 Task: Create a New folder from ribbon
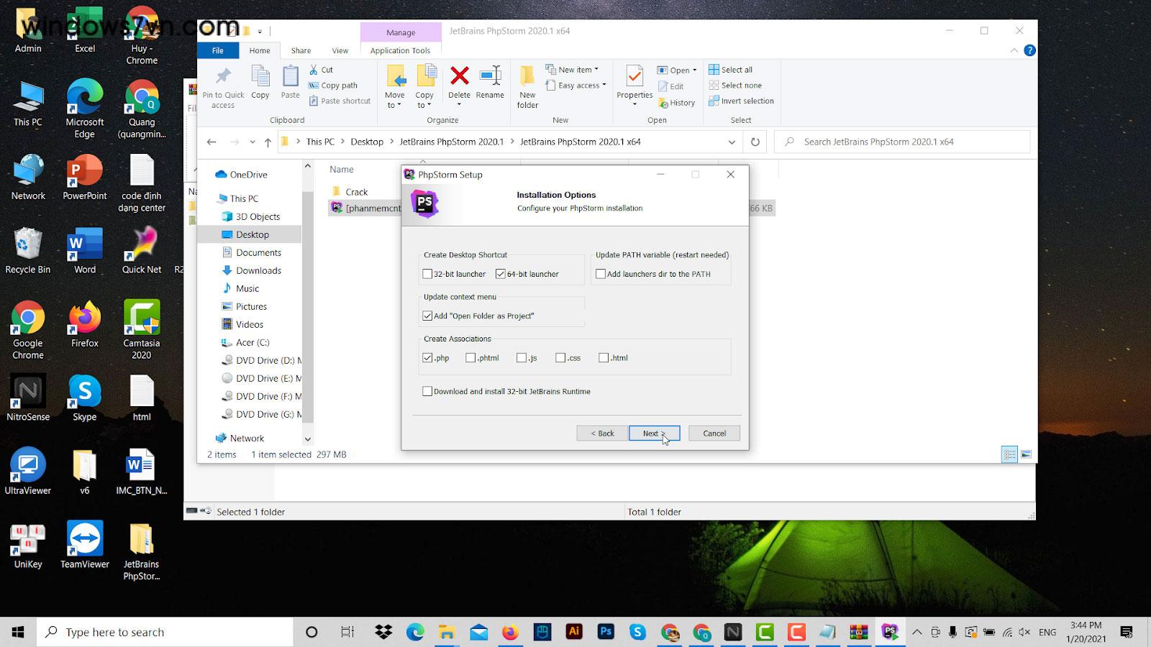[x=527, y=86]
